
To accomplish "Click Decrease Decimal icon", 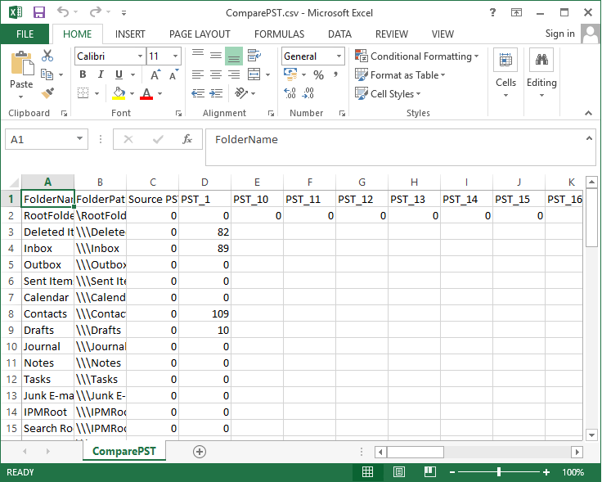I will click(308, 93).
